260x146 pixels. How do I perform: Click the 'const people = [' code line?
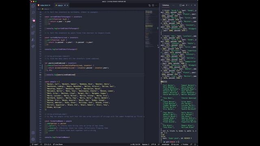(52, 82)
